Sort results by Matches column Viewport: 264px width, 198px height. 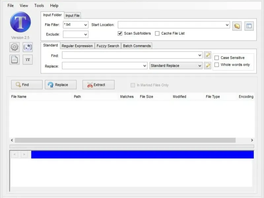(x=127, y=97)
